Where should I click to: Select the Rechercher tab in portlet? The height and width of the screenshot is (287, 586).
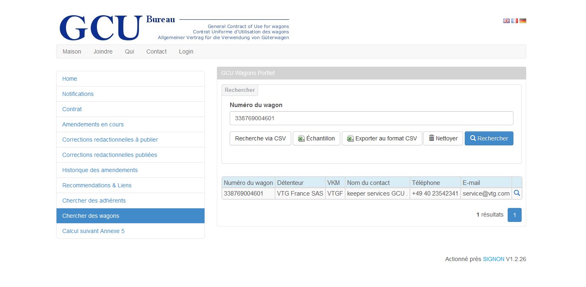coord(240,90)
